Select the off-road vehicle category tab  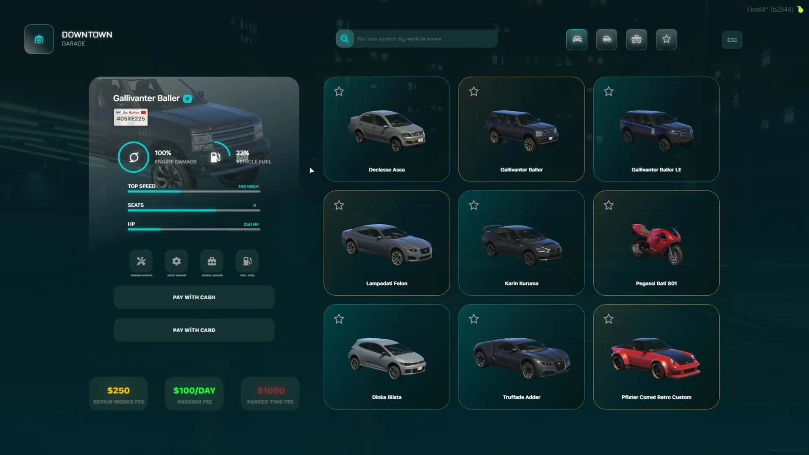[637, 40]
